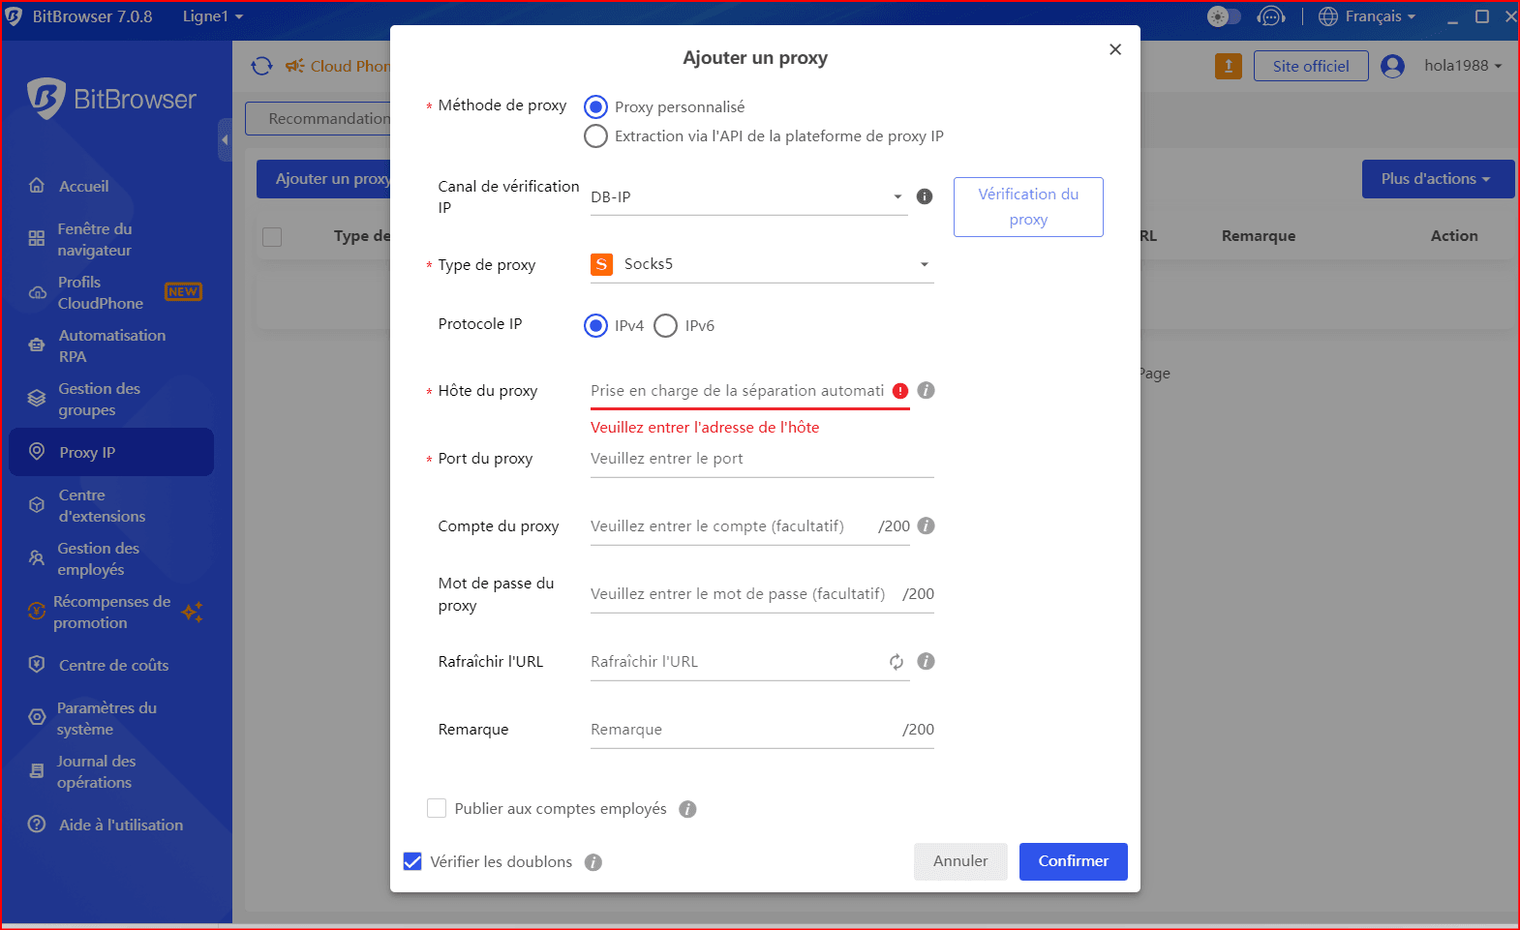This screenshot has height=930, width=1520.
Task: Go to Centre d'extensions in sidebar
Action: pos(102,505)
